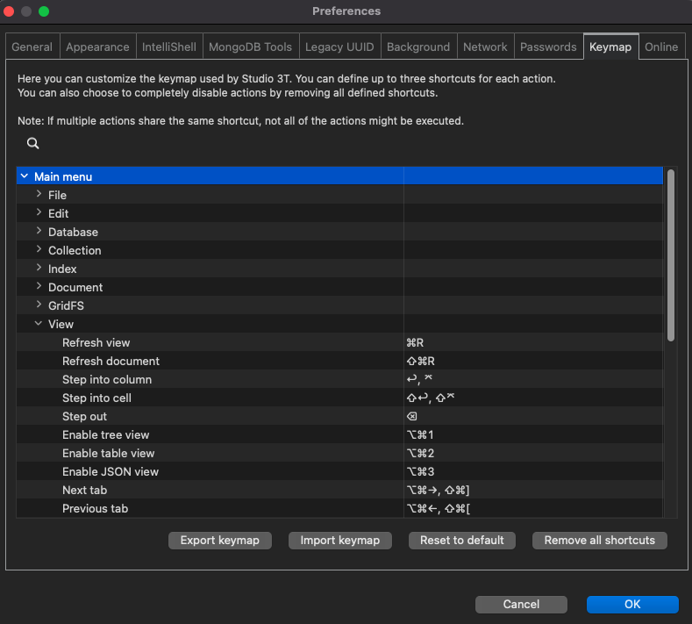Click the ⌘R shortcut cell
The height and width of the screenshot is (624, 692).
point(533,342)
